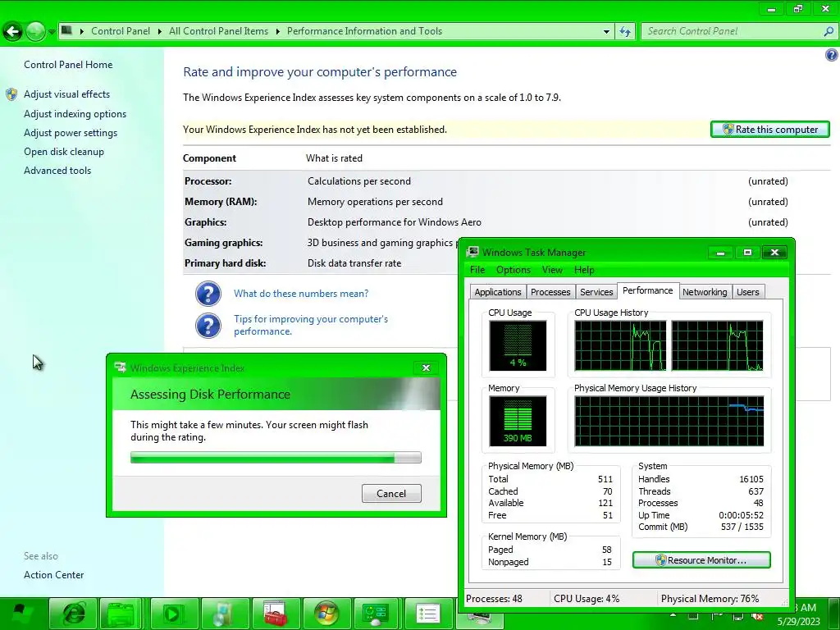
Task: Click question icon beside What do these numbers mean
Action: (208, 294)
